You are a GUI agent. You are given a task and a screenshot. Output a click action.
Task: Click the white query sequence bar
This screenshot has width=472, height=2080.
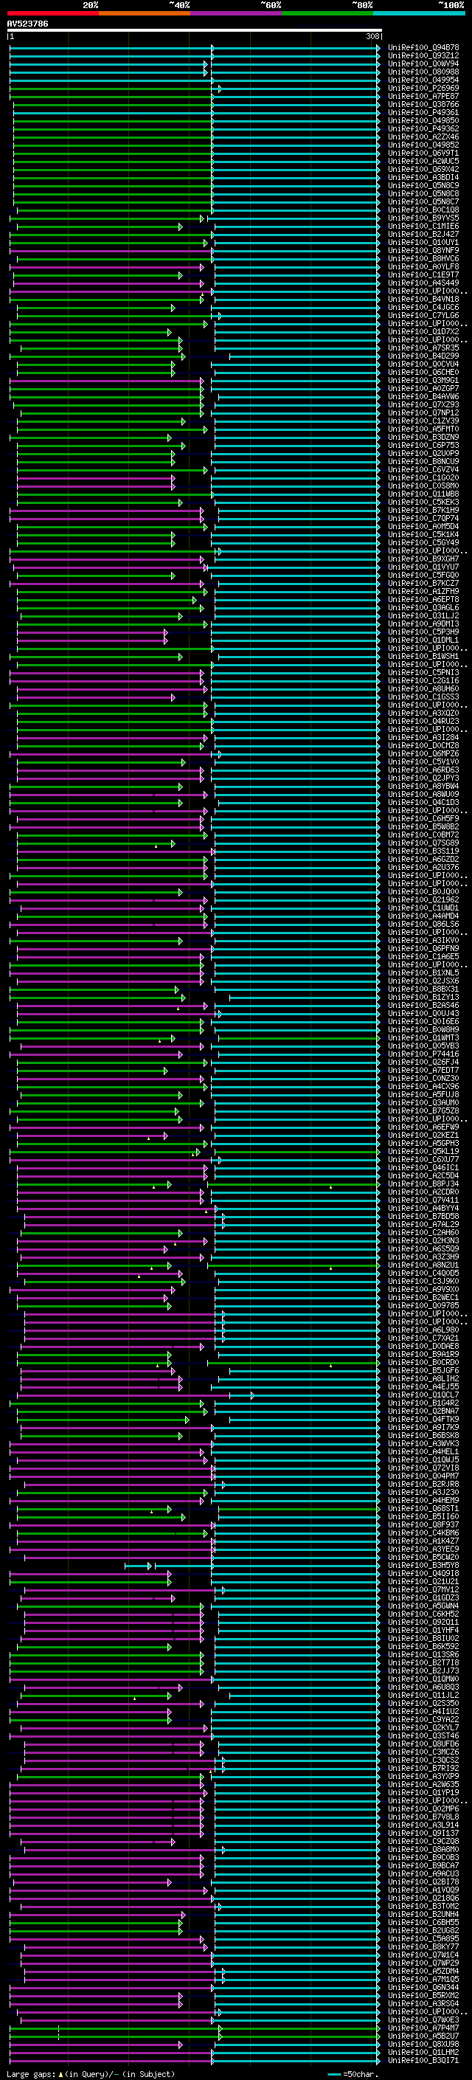point(195,31)
